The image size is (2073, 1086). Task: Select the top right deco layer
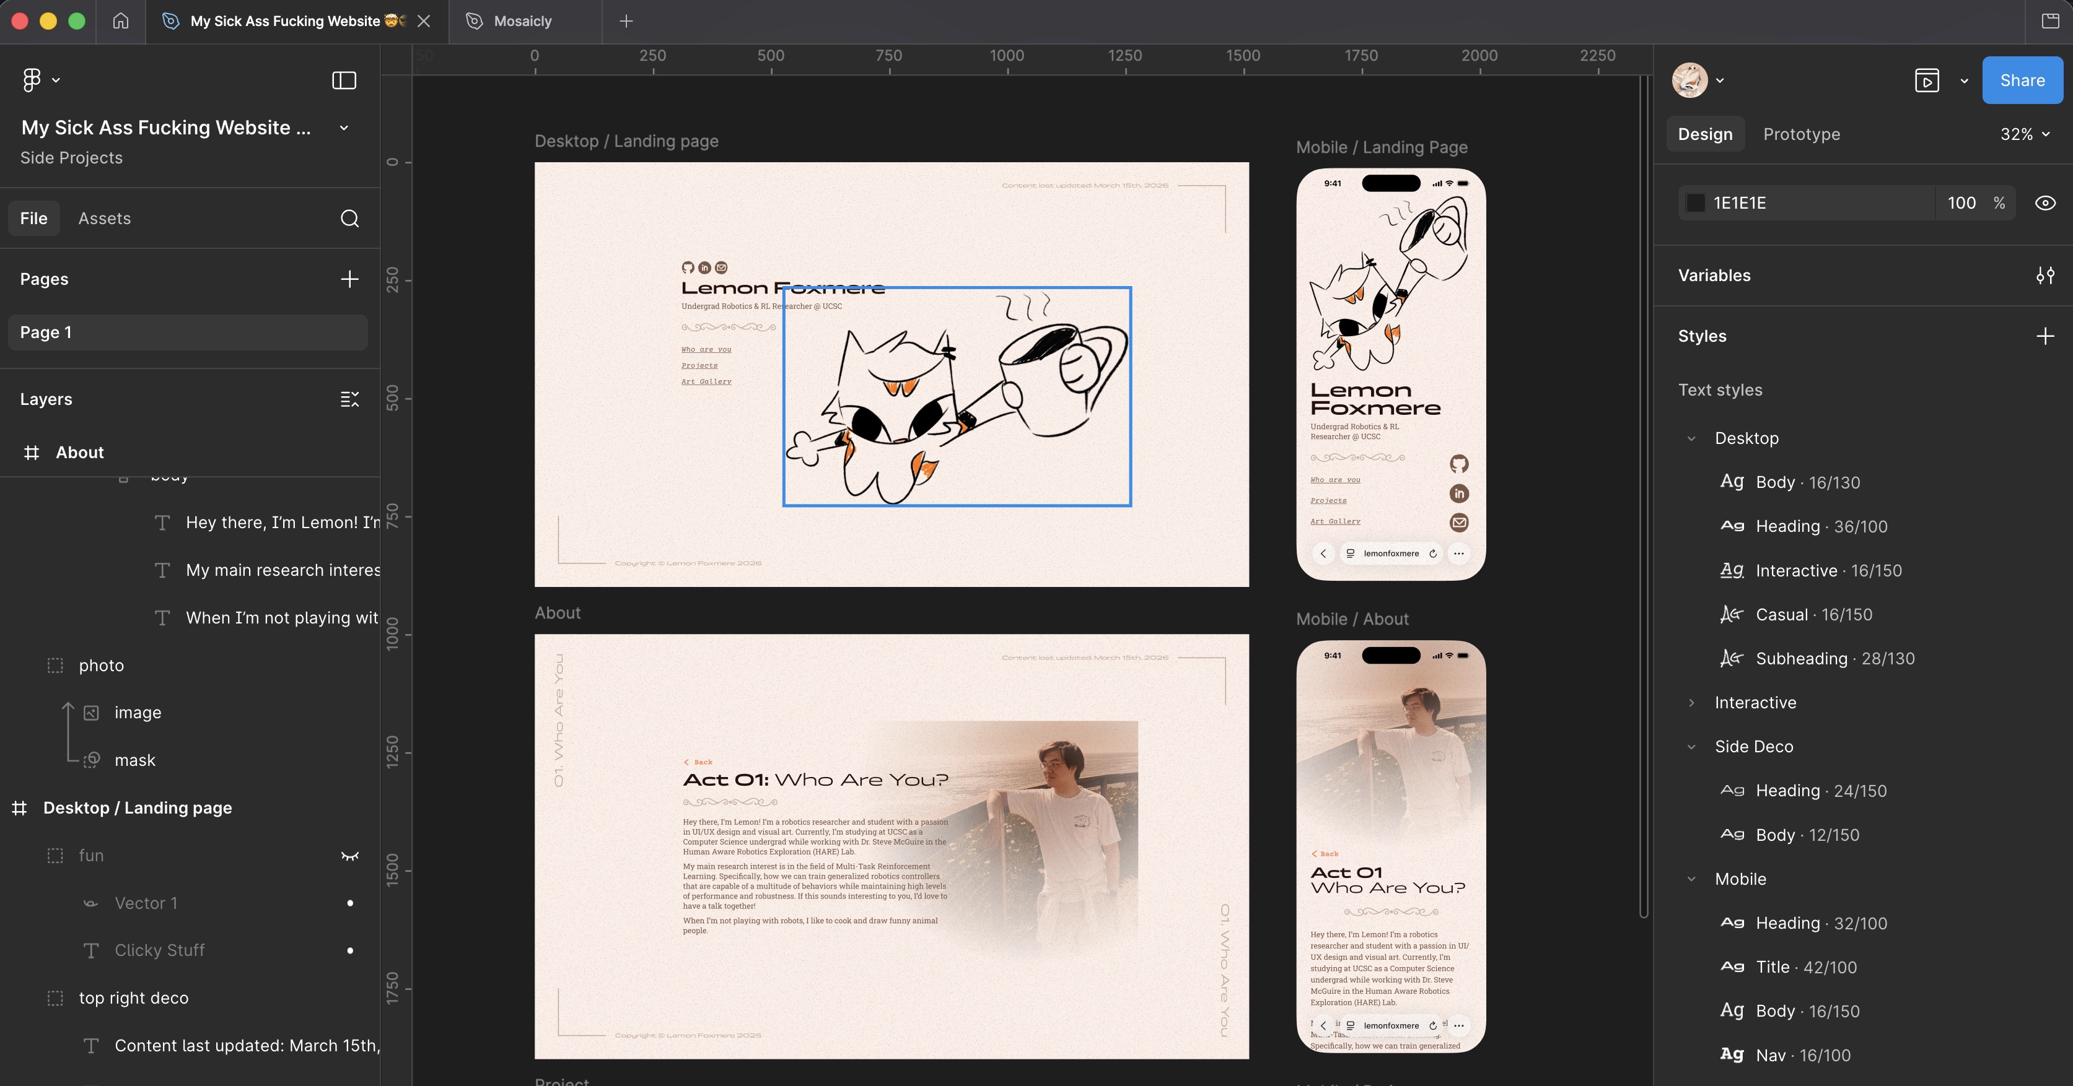tap(134, 997)
